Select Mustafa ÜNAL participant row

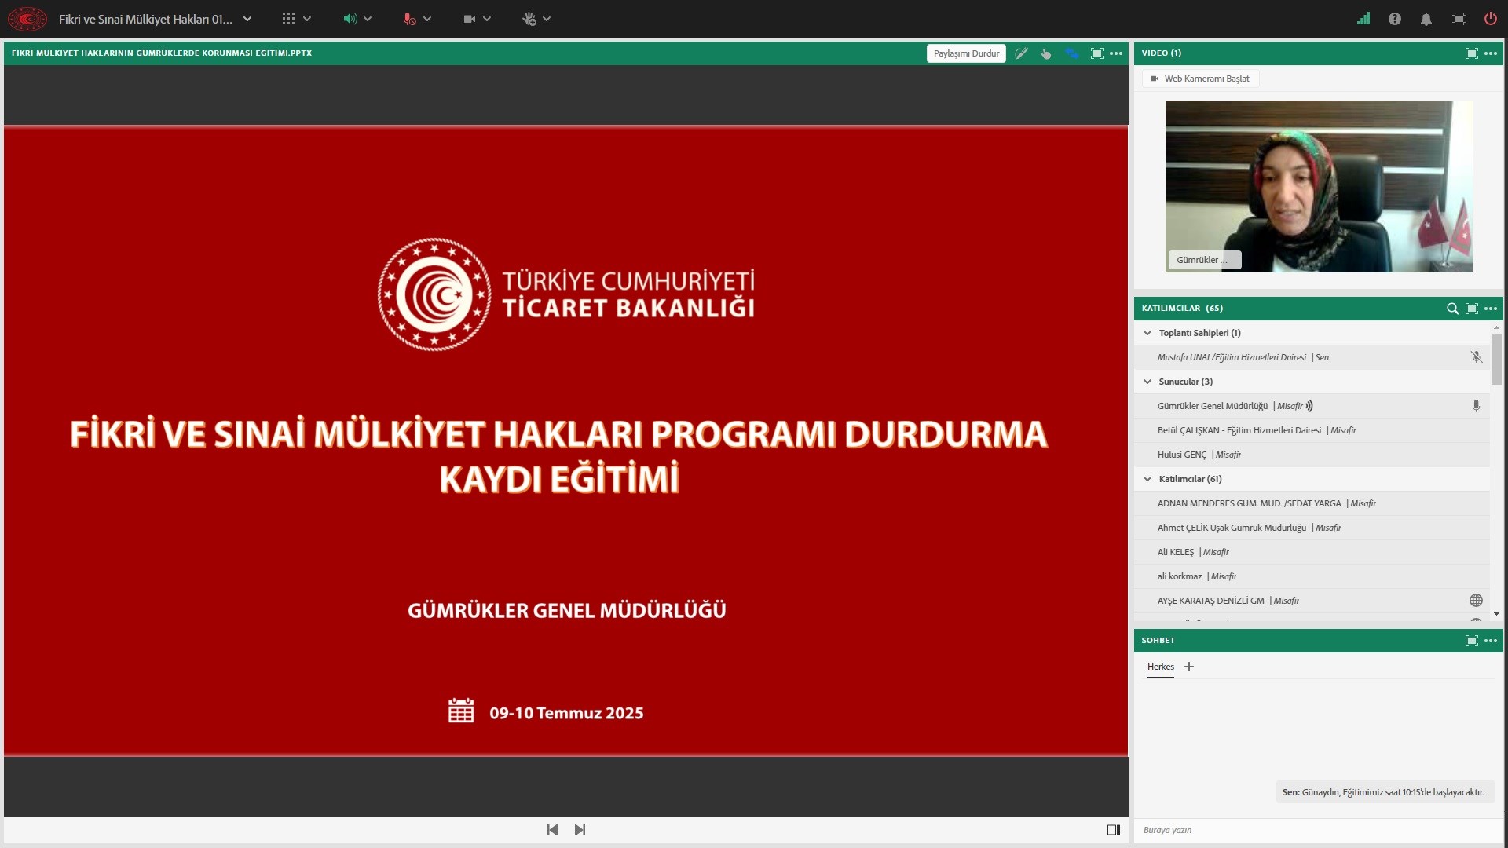click(x=1312, y=357)
